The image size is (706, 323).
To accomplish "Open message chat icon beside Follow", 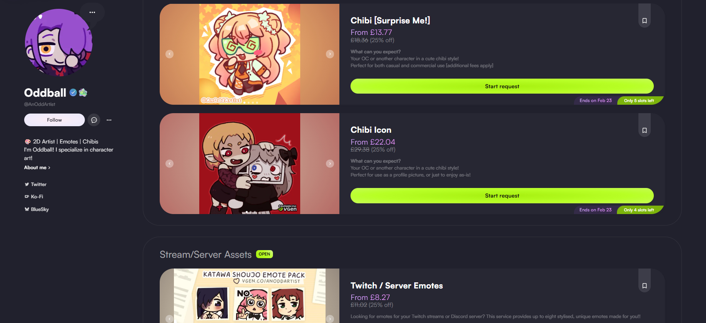I will [94, 120].
